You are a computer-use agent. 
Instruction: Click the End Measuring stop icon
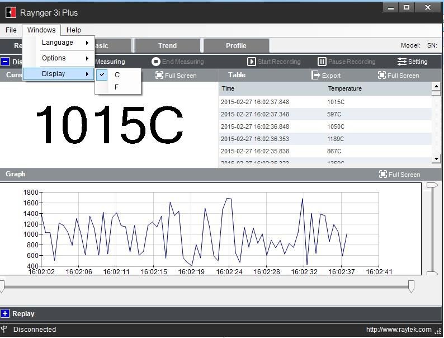156,62
